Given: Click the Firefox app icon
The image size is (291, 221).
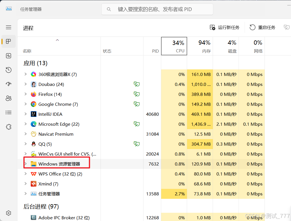Looking at the screenshot, I should [x=33, y=94].
